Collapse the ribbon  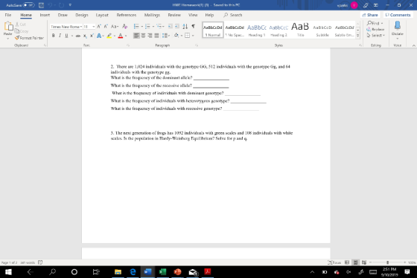point(413,45)
